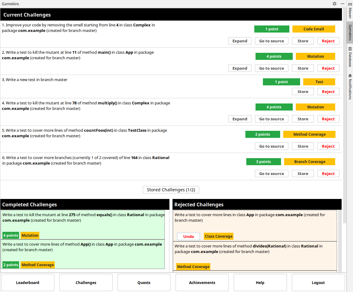Expand the main() mutation challenge
Viewport: 353px width, 292px height.
coord(240,68)
